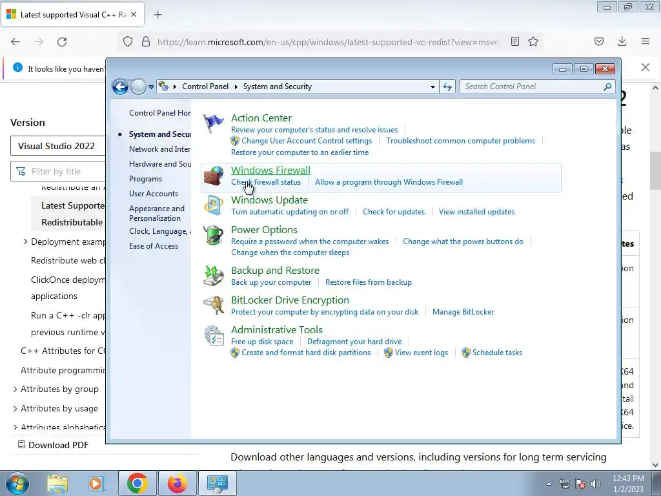Toggle Firefox reader view icon
661x496 pixels.
(514, 41)
